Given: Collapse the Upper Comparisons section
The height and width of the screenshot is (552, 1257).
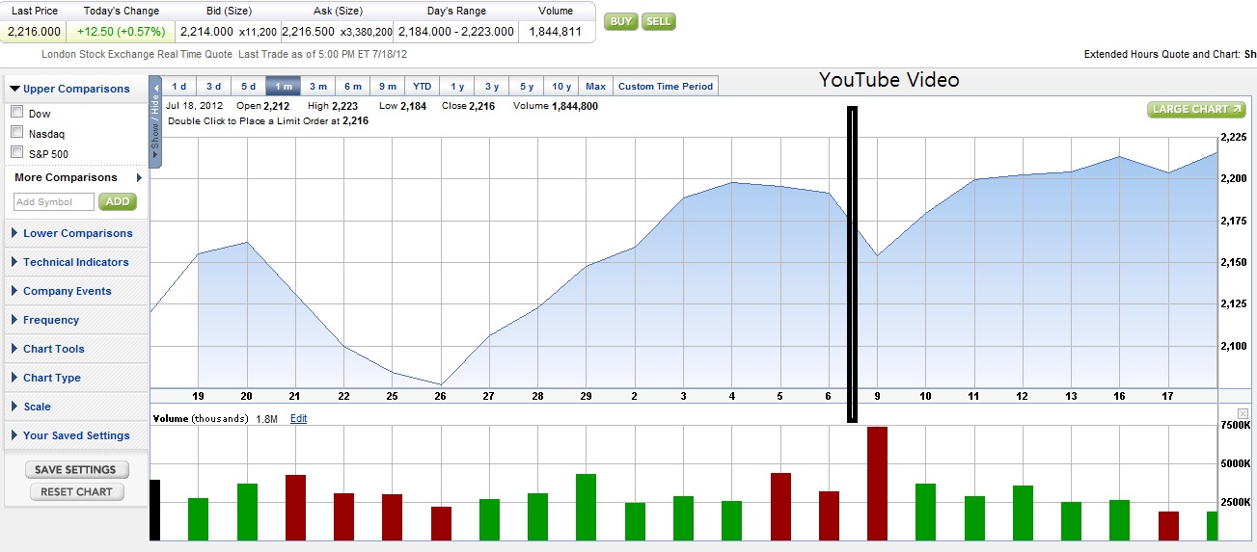Looking at the screenshot, I should 69,89.
